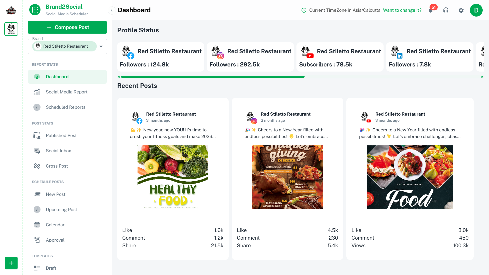Open Published Post in the sidebar

(x=61, y=135)
